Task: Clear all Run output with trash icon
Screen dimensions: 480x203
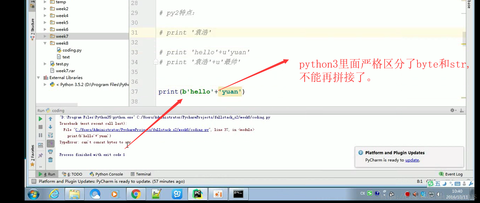Action: pyautogui.click(x=50, y=160)
